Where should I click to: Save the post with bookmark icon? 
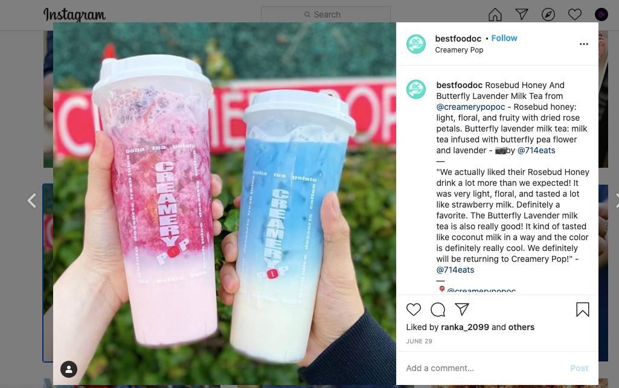click(583, 310)
